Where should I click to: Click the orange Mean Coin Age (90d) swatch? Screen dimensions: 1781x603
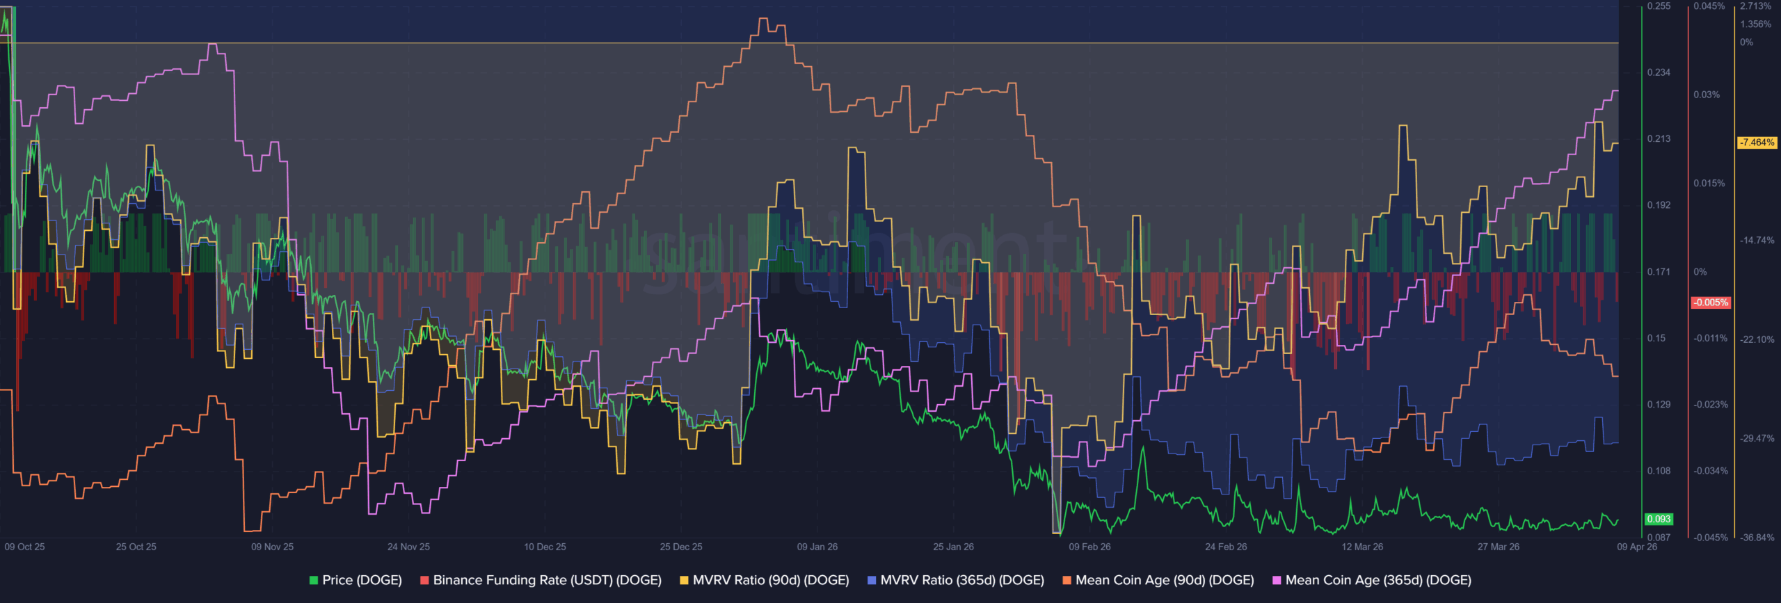1067,580
